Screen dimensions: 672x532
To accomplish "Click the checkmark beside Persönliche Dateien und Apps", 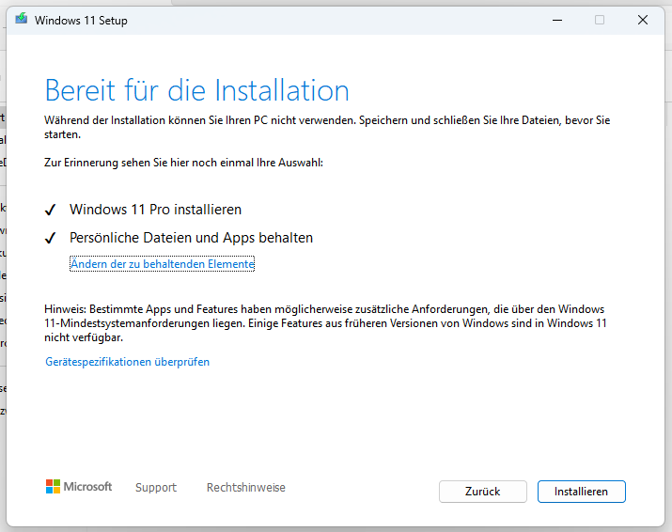I will (x=51, y=238).
